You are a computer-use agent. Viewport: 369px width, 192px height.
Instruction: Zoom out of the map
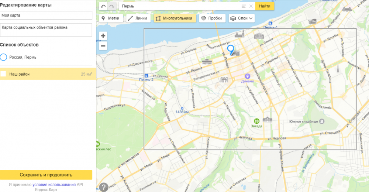pos(103,46)
